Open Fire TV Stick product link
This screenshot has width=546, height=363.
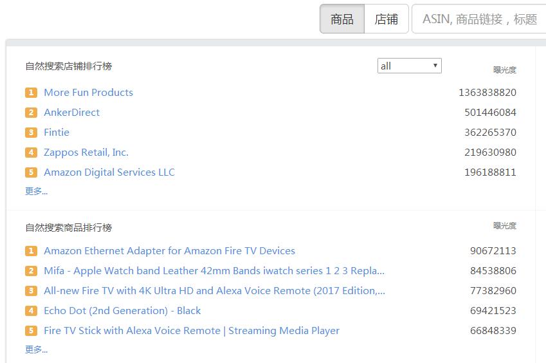pyautogui.click(x=192, y=331)
